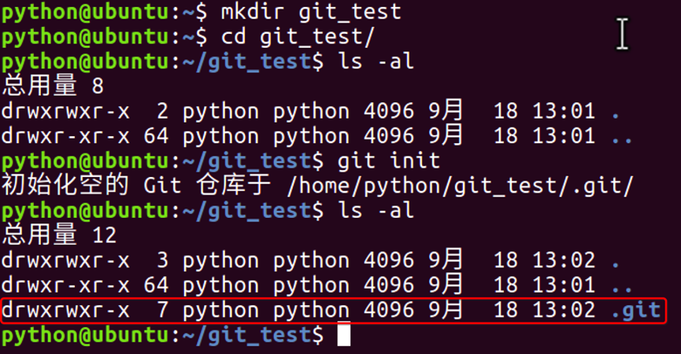Click the link count '2' in first listing
The height and width of the screenshot is (354, 681).
(x=162, y=112)
